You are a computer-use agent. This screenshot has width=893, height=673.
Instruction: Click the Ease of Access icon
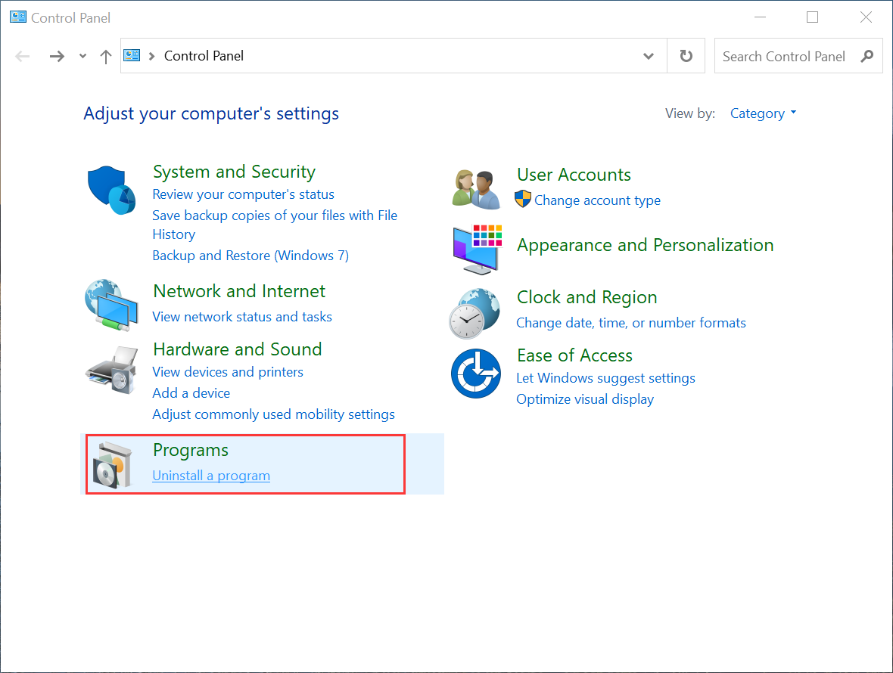pos(475,373)
